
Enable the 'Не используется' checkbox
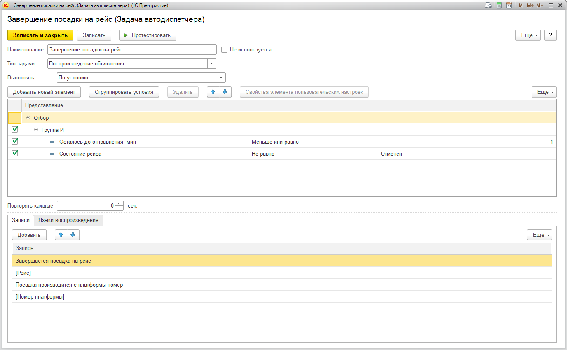pos(225,50)
